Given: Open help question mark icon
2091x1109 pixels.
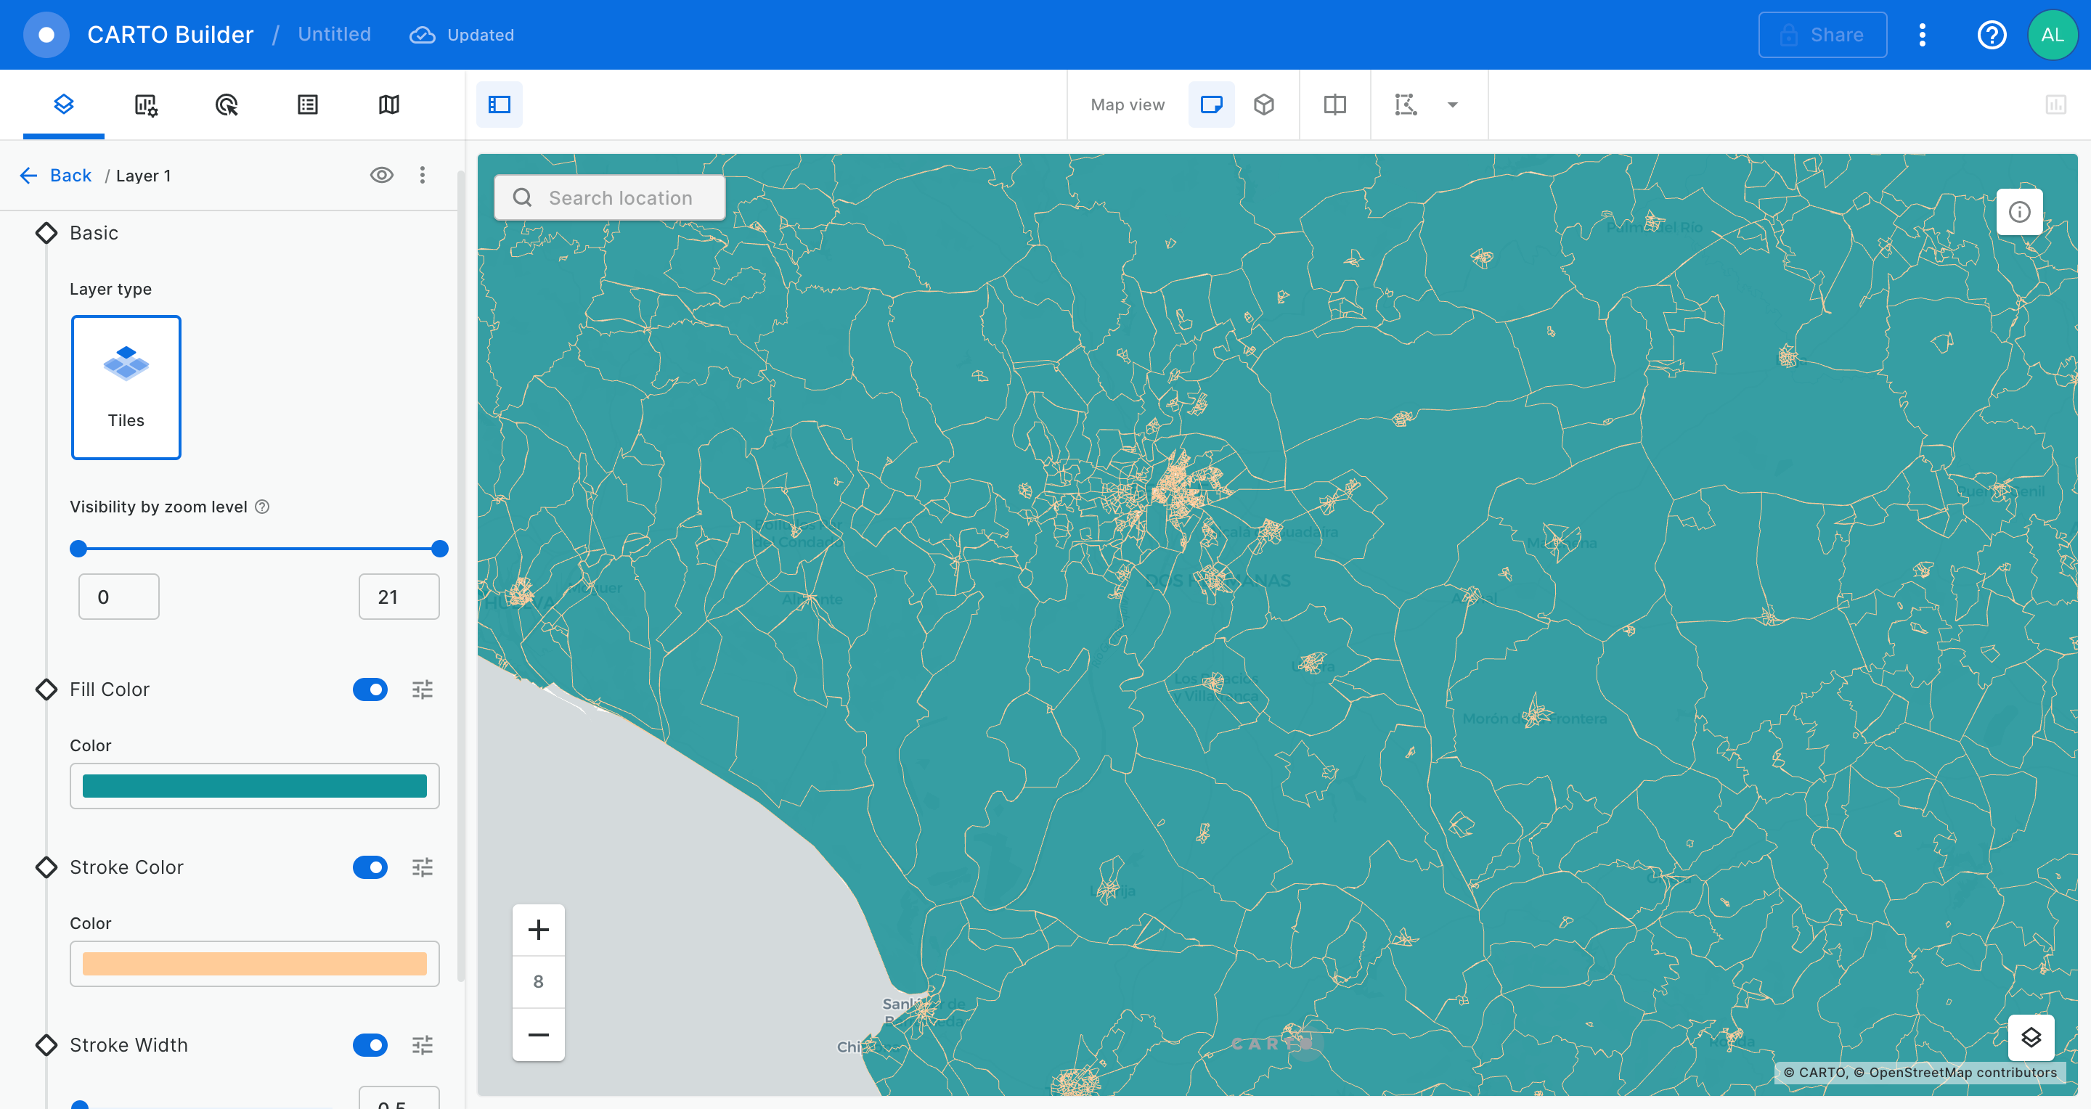Looking at the screenshot, I should coord(1991,35).
